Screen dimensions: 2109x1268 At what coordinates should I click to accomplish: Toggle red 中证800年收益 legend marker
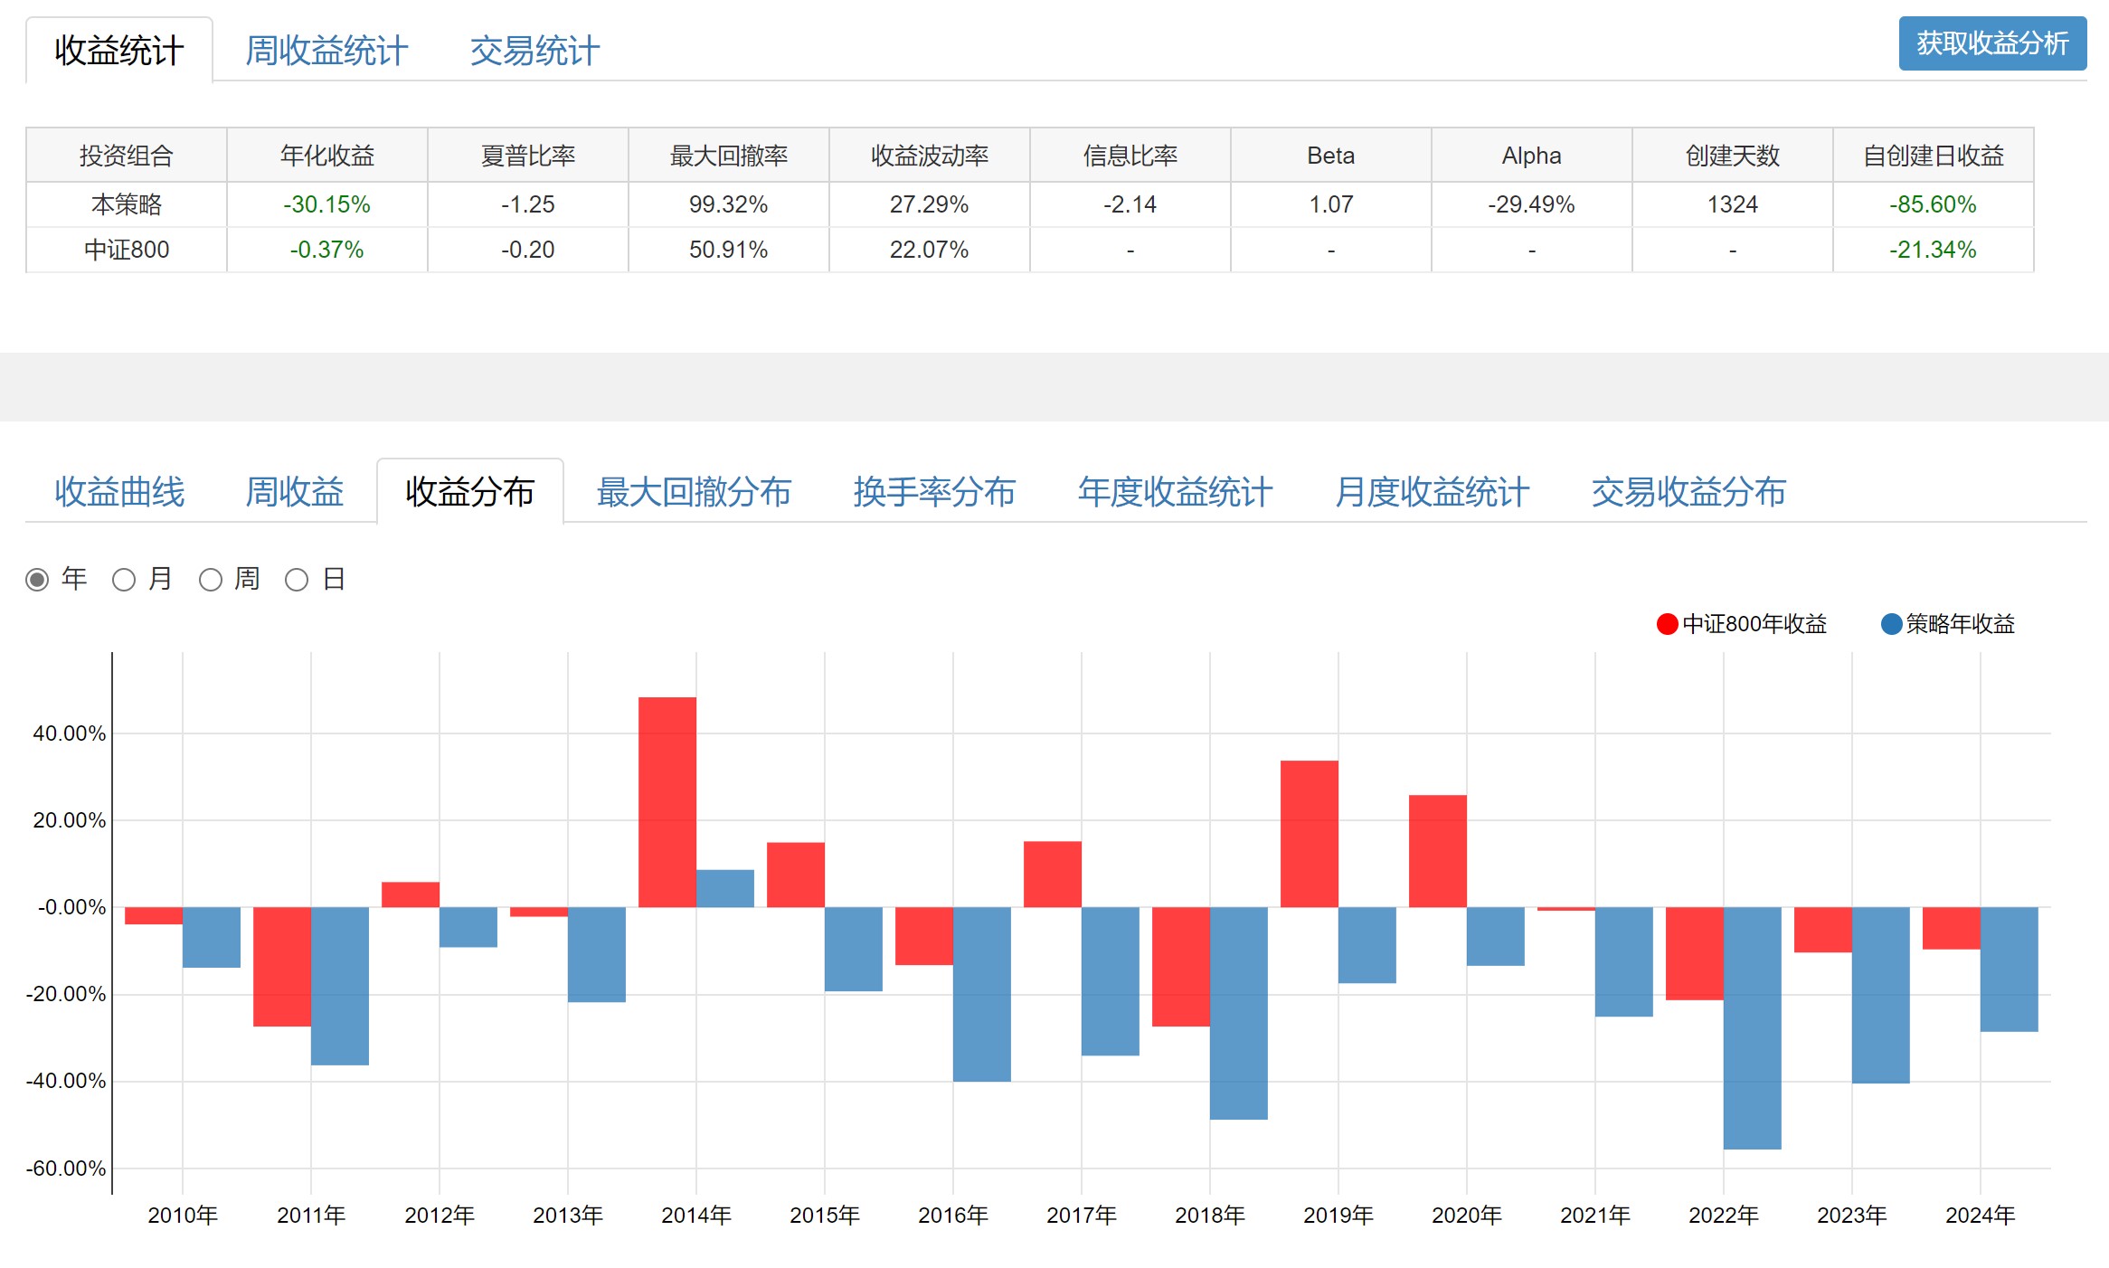coord(1667,624)
